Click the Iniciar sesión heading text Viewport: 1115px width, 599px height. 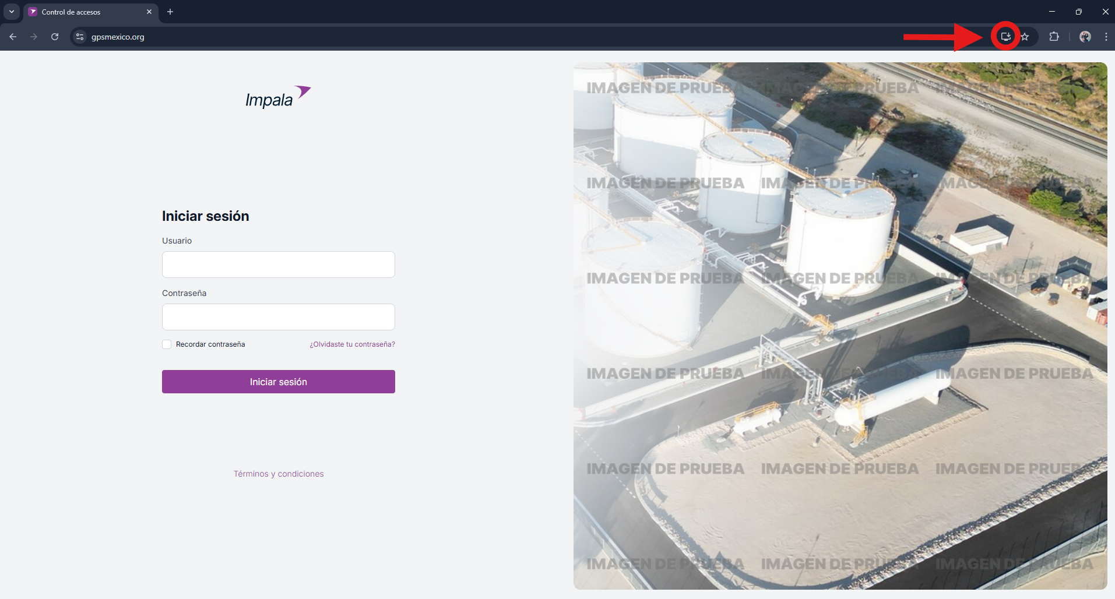coord(206,216)
